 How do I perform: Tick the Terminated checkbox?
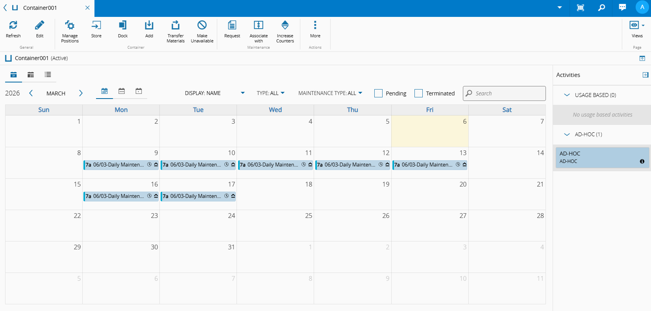pos(418,93)
